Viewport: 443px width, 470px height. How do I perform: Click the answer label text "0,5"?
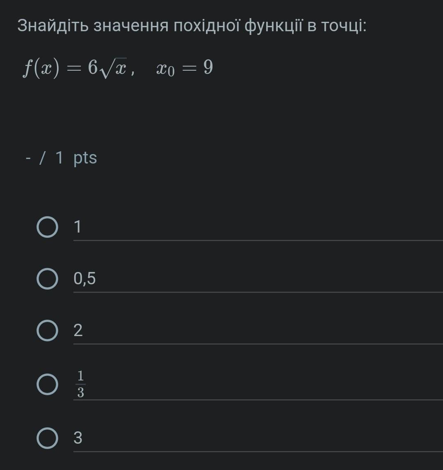pos(84,279)
